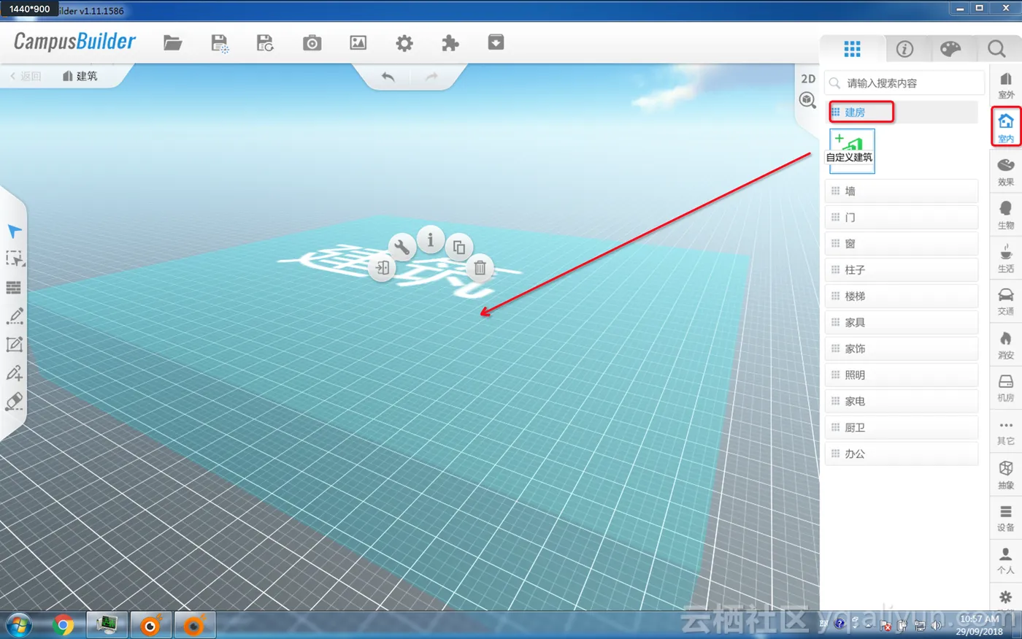Open the search magnifier tab
The width and height of the screenshot is (1022, 639).
click(996, 49)
